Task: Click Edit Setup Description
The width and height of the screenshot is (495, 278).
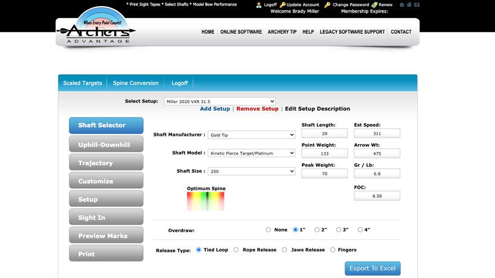Action: [x=318, y=109]
